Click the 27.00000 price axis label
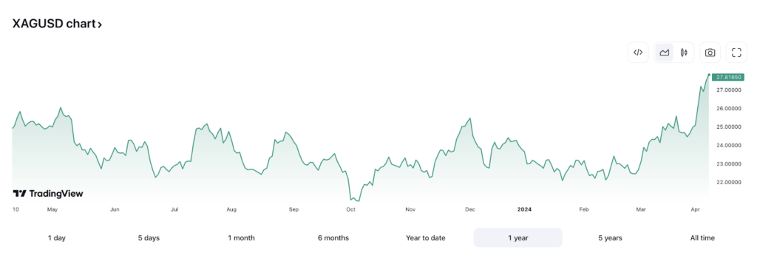 pos(730,90)
